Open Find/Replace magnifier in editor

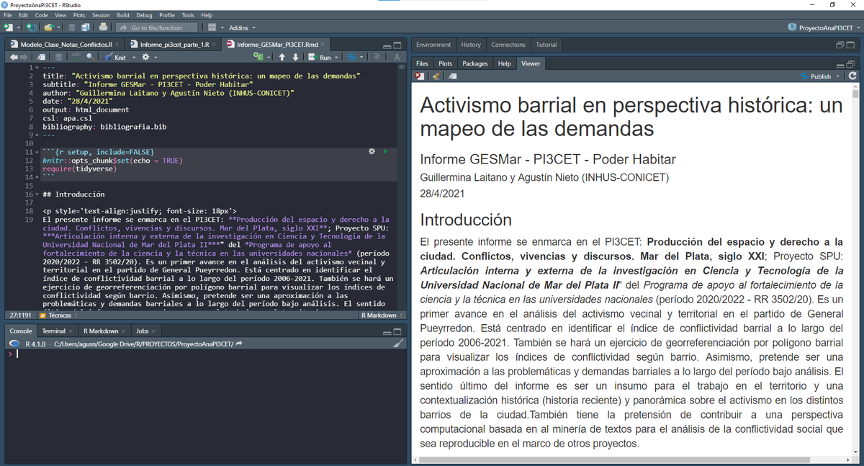(89, 57)
